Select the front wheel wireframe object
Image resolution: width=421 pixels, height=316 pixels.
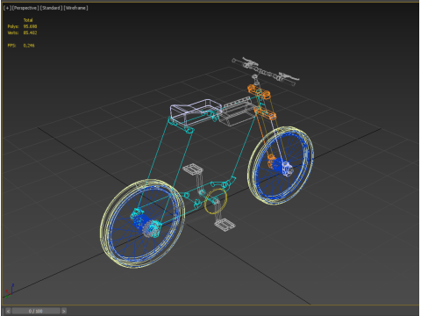click(x=281, y=165)
